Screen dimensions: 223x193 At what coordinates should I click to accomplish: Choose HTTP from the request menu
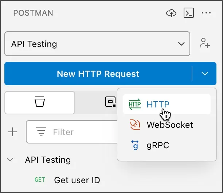pyautogui.click(x=167, y=104)
